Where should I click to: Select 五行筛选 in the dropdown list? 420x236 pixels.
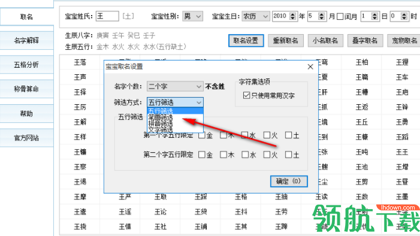point(175,111)
